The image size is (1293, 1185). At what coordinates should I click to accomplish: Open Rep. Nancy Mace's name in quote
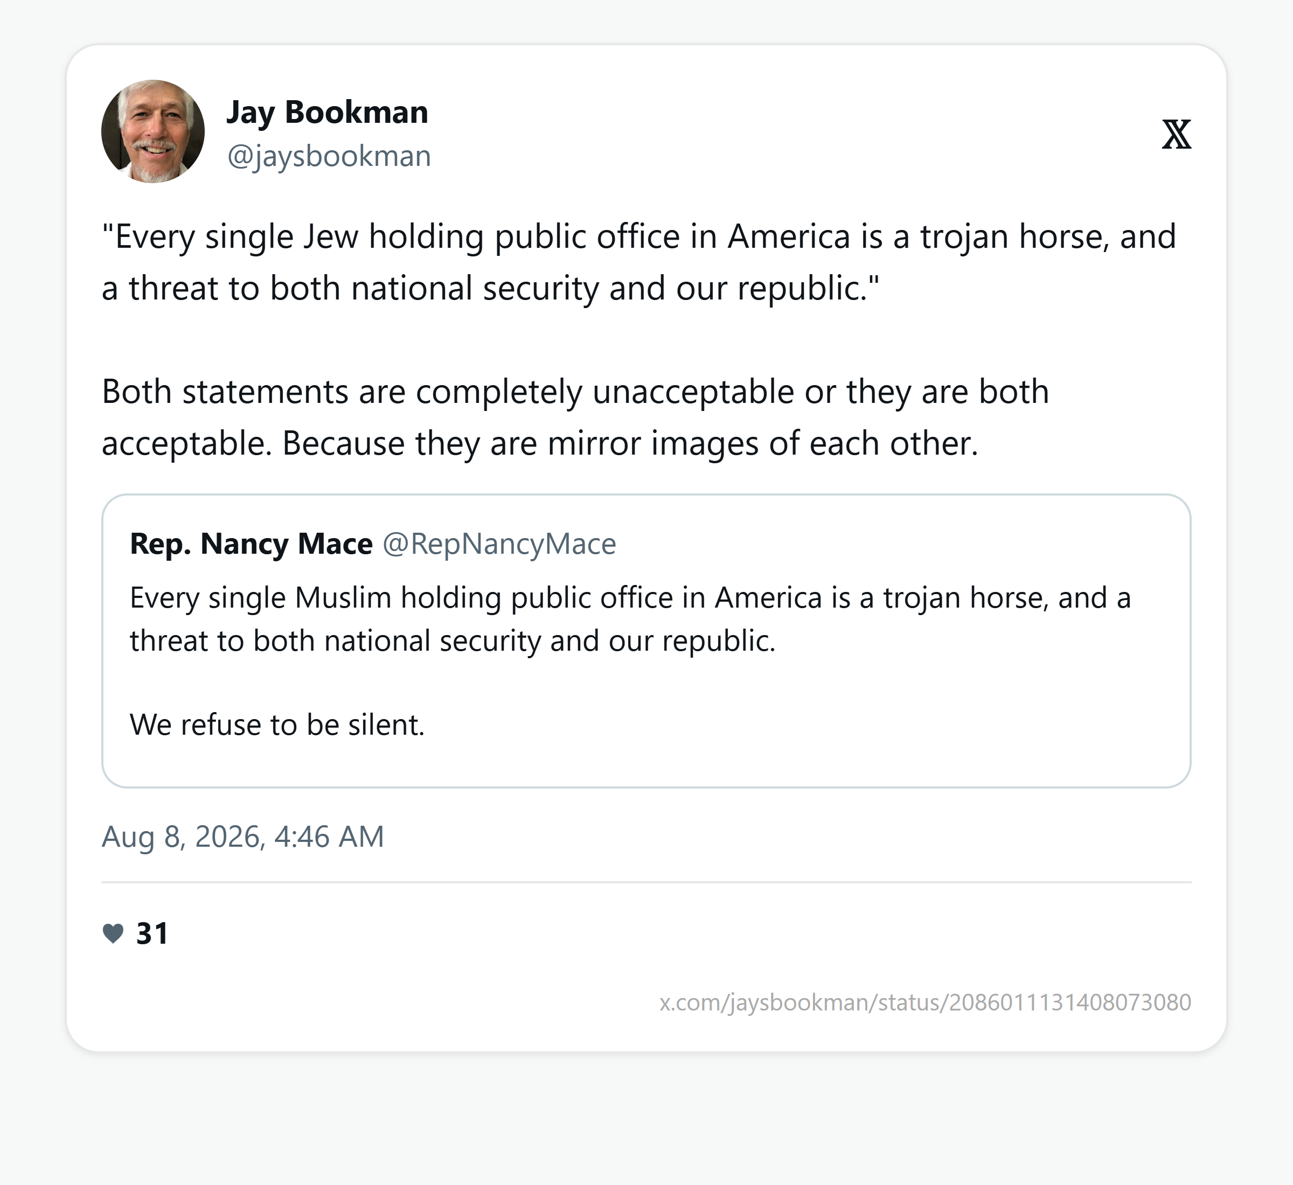[251, 544]
